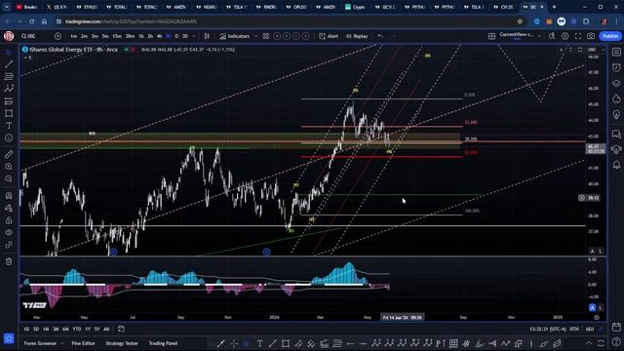Open the layout setup grid icon
The height and width of the screenshot is (351, 624).
click(x=491, y=36)
